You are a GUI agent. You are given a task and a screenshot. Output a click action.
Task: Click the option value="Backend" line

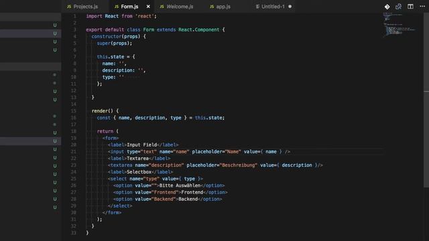[x=168, y=199]
